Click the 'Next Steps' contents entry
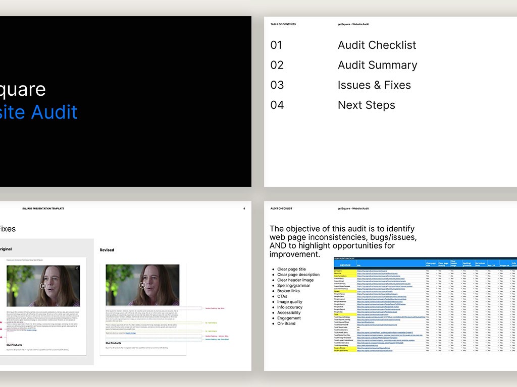 point(367,105)
